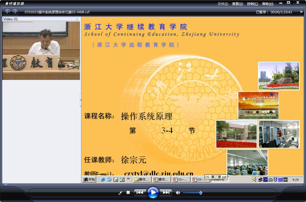
Task: Skip to previous chapter button
Action: (x=140, y=193)
